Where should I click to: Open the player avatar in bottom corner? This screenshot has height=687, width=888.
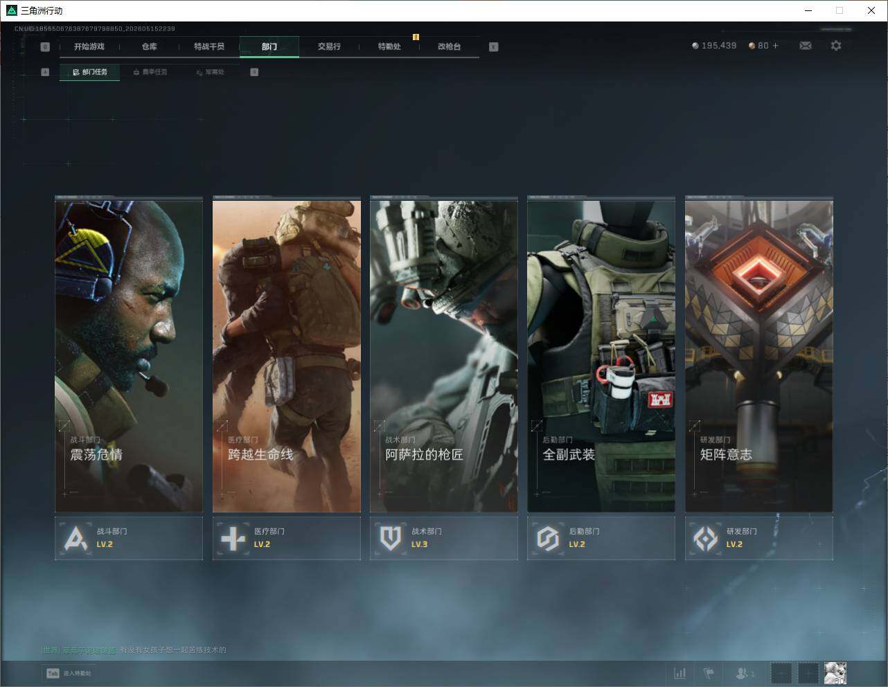coord(835,673)
